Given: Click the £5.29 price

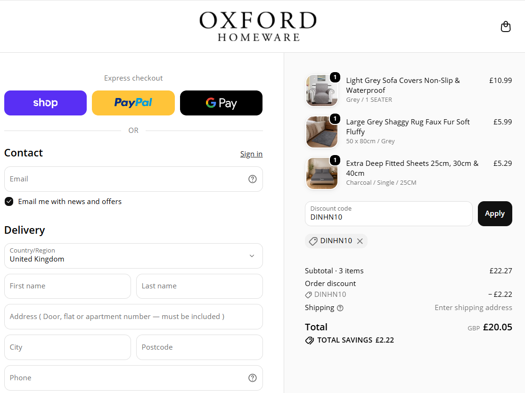Looking at the screenshot, I should point(502,164).
